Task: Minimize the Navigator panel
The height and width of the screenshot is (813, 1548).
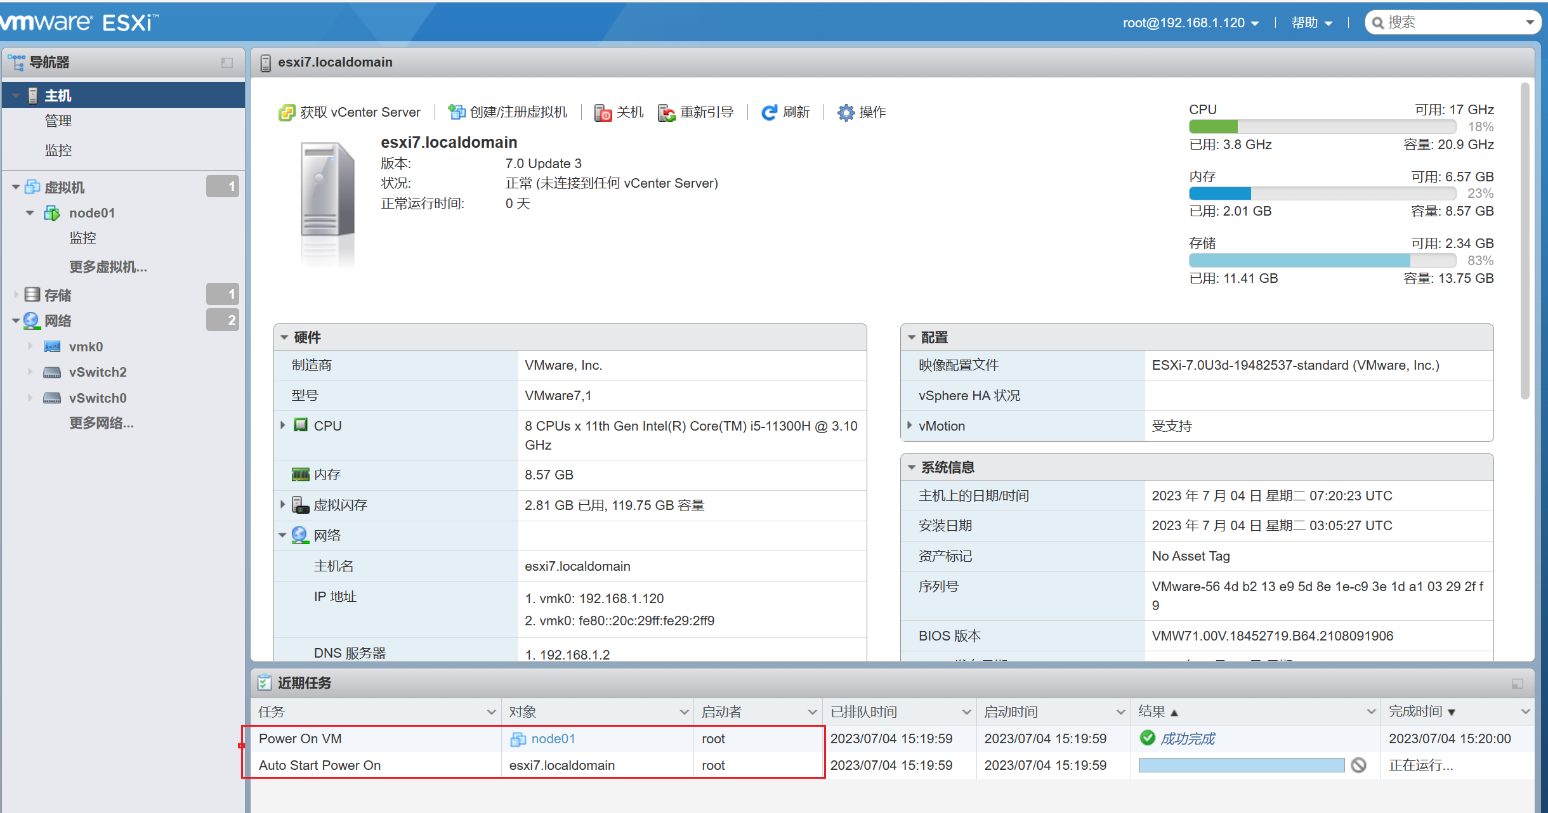Action: 227,63
